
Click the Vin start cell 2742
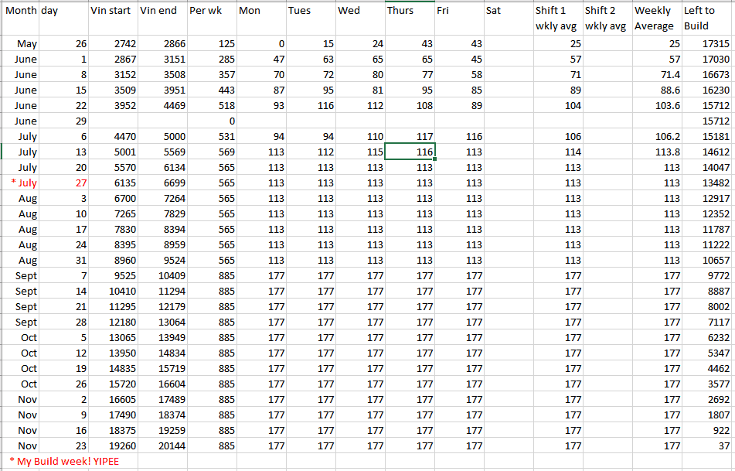113,44
